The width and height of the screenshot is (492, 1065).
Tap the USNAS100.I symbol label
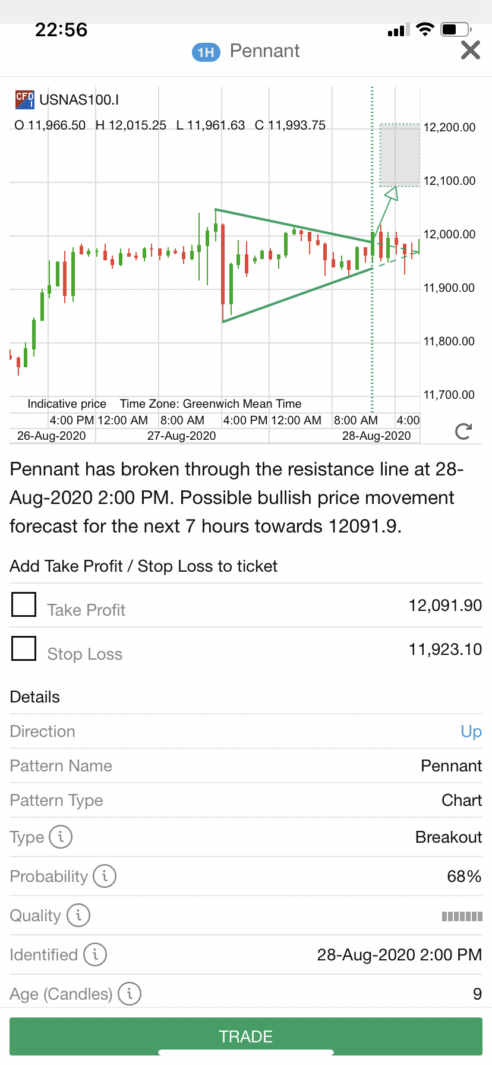coord(79,100)
